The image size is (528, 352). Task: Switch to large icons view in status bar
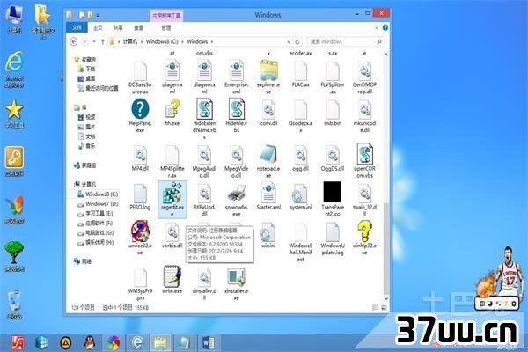[384, 307]
